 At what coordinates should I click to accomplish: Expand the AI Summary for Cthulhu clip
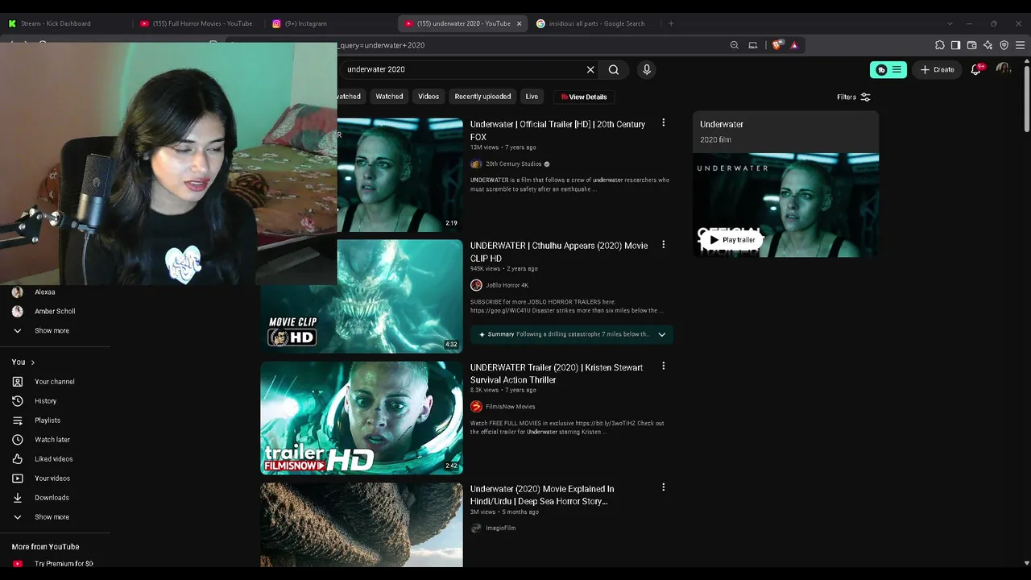661,334
